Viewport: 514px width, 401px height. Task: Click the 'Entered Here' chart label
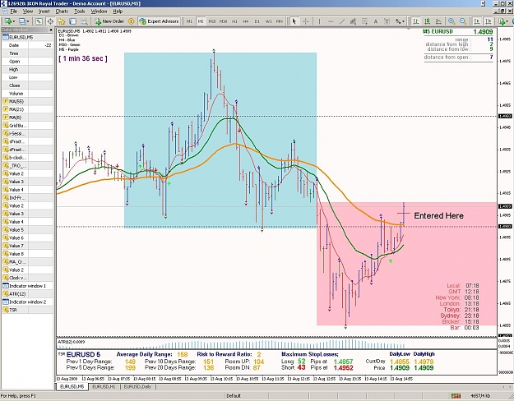(438, 215)
